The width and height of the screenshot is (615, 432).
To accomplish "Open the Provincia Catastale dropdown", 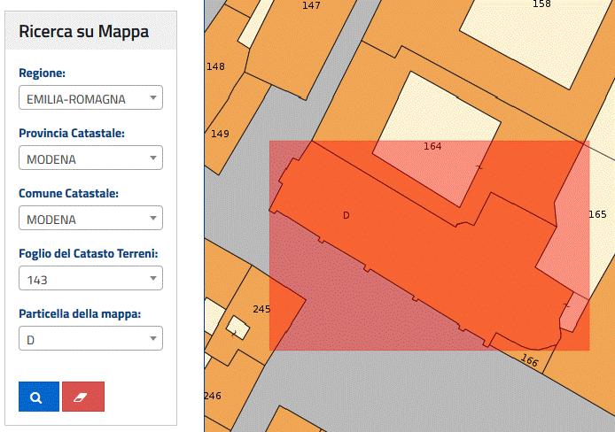I will (x=90, y=158).
